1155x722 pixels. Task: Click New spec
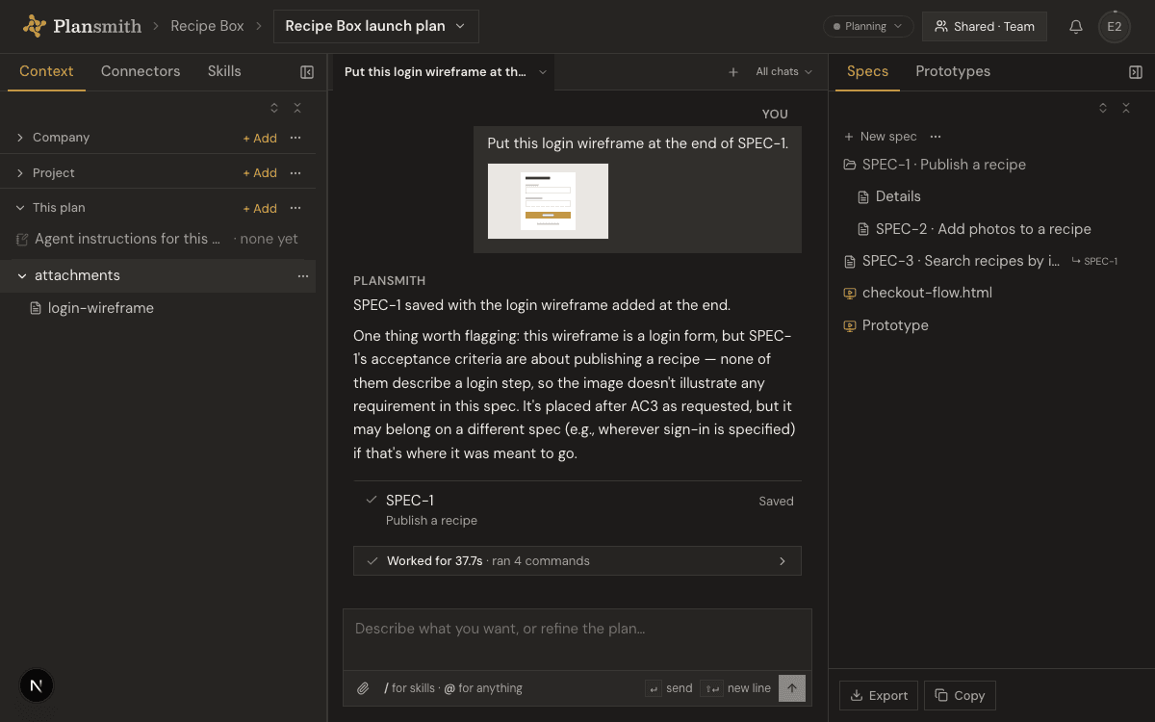point(880,137)
